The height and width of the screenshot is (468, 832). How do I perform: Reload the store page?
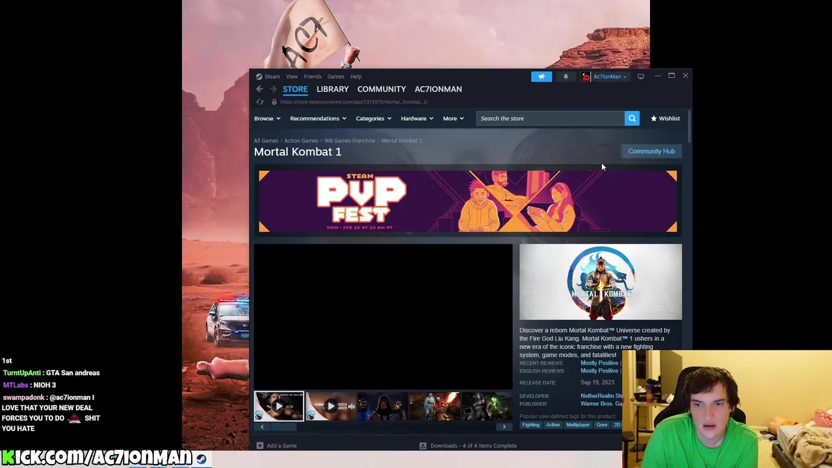click(260, 102)
